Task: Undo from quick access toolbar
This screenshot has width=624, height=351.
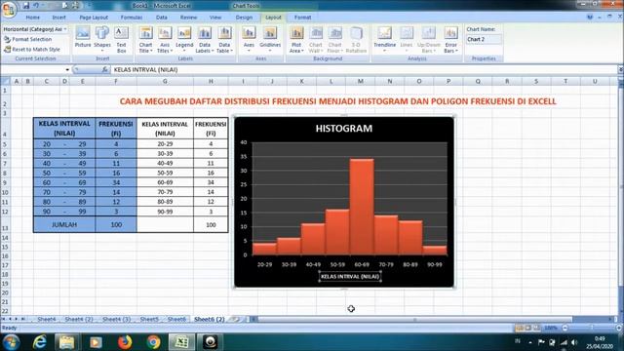Action: 36,6
